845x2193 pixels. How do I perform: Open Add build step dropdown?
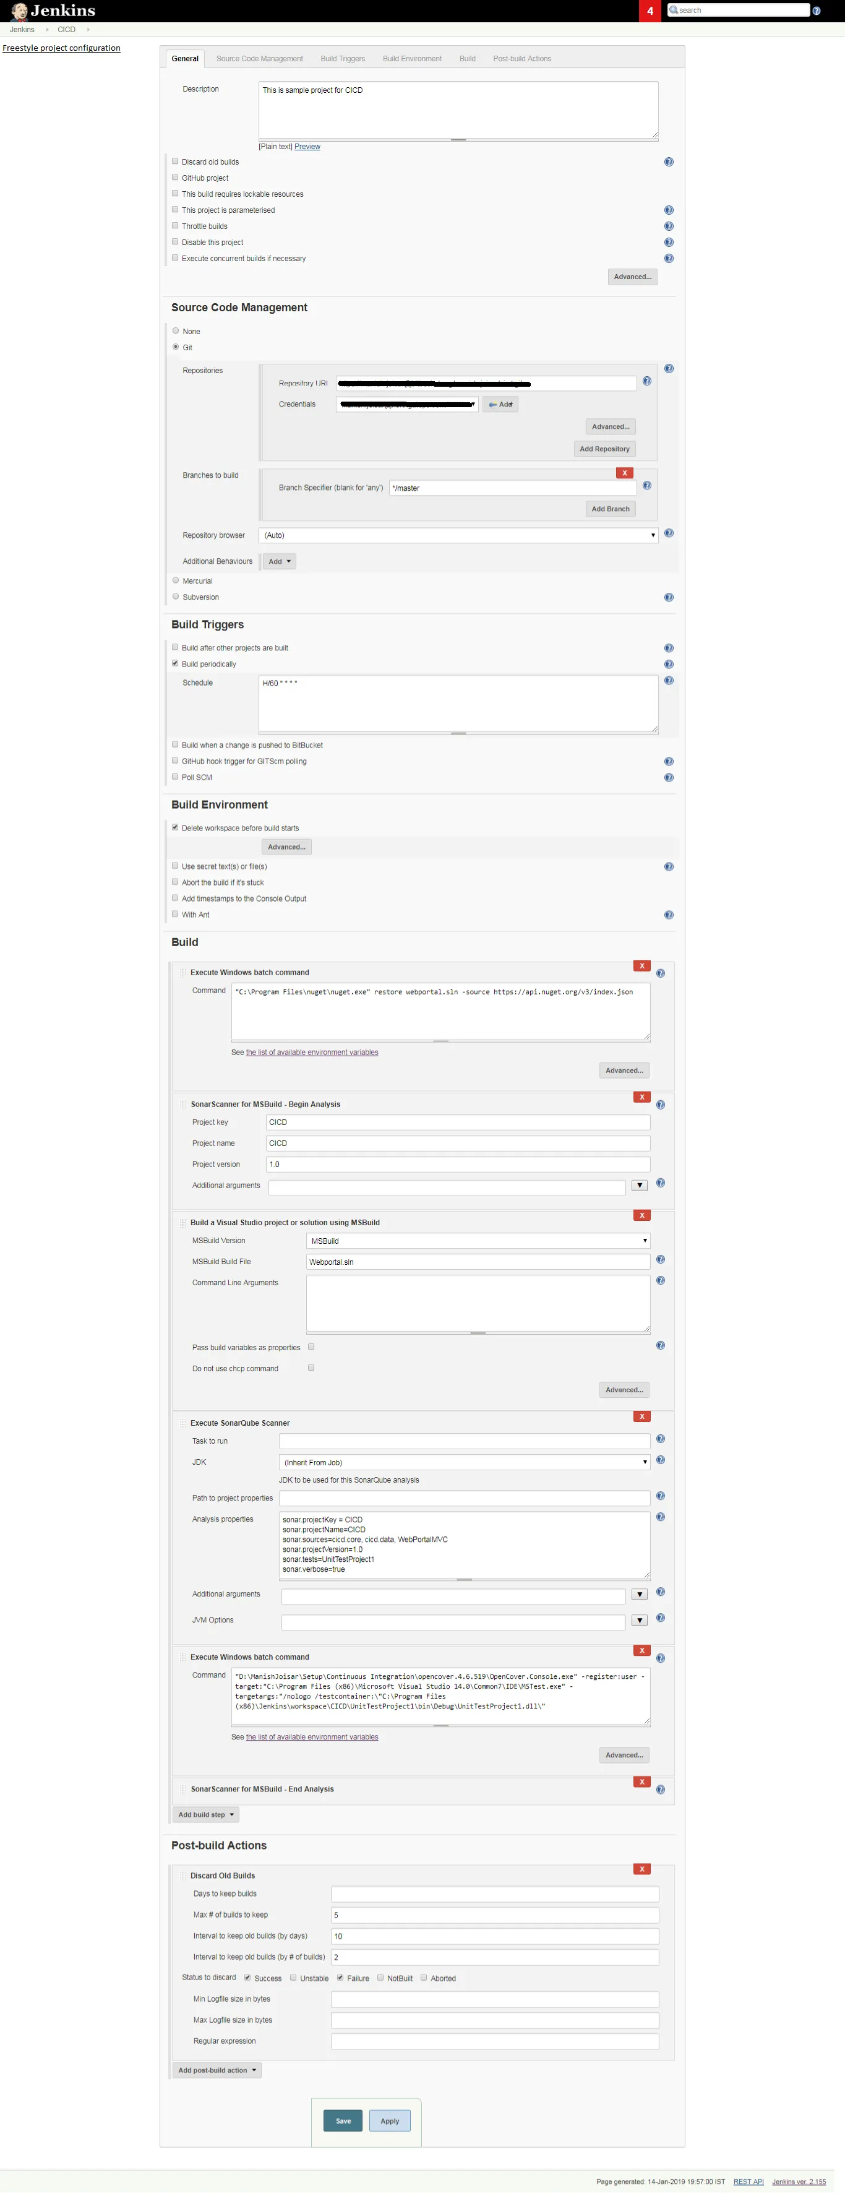click(206, 1815)
